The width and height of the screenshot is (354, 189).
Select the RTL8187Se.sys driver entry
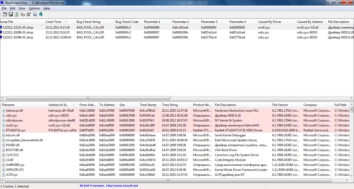16,130
